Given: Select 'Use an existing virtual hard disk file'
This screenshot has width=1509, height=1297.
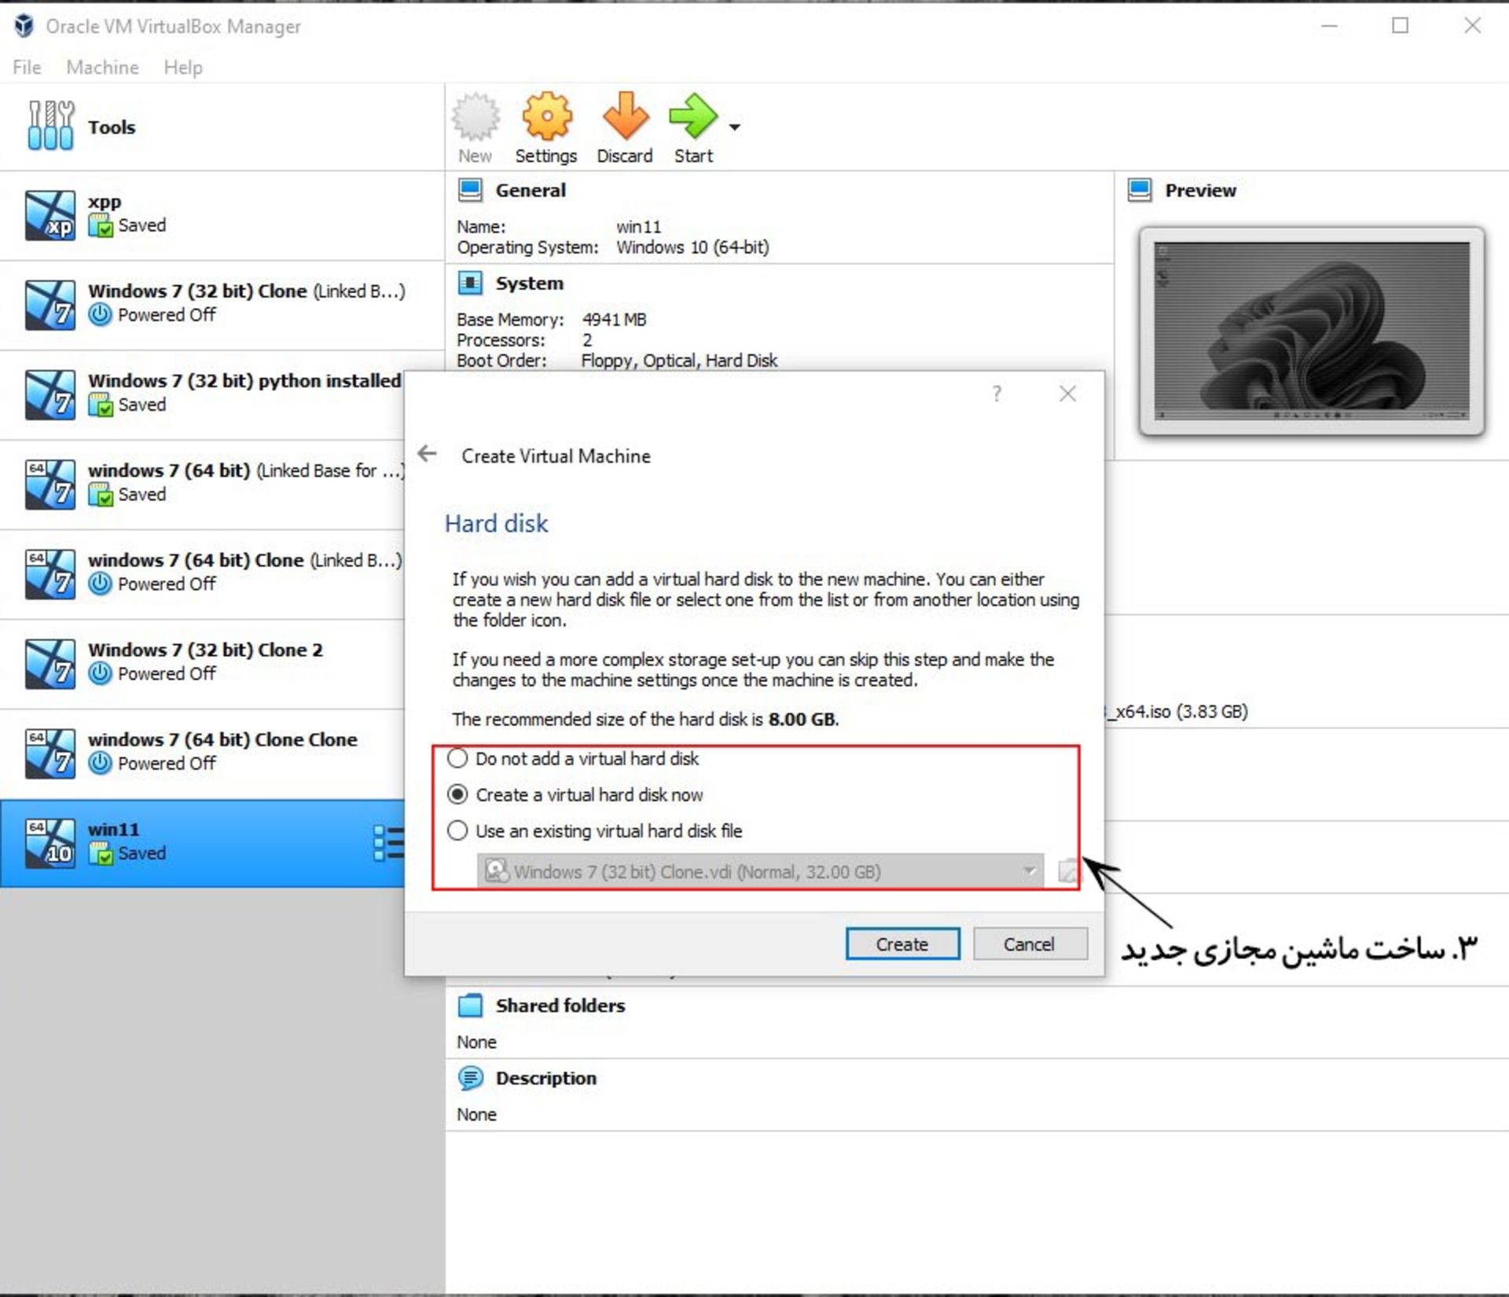Looking at the screenshot, I should click(x=459, y=831).
